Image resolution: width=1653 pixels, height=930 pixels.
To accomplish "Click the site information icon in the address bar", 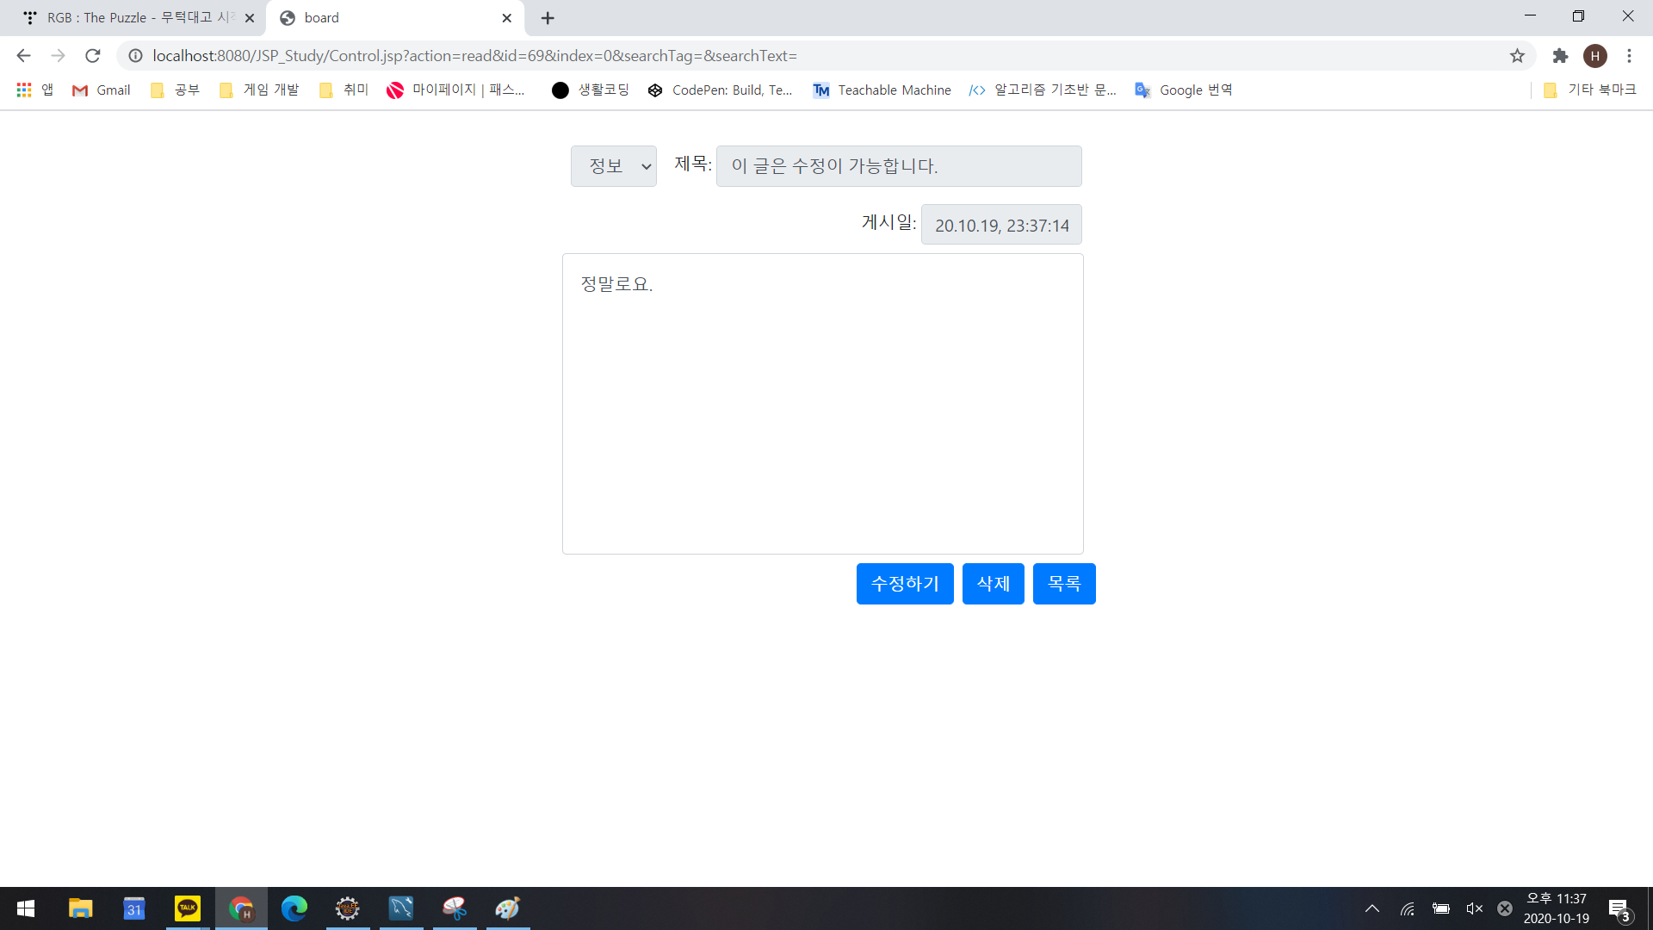I will (135, 56).
